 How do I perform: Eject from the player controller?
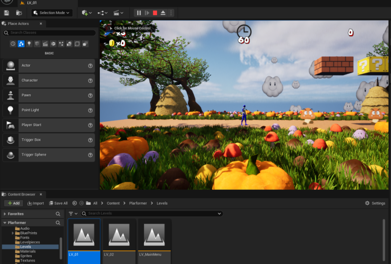163,13
